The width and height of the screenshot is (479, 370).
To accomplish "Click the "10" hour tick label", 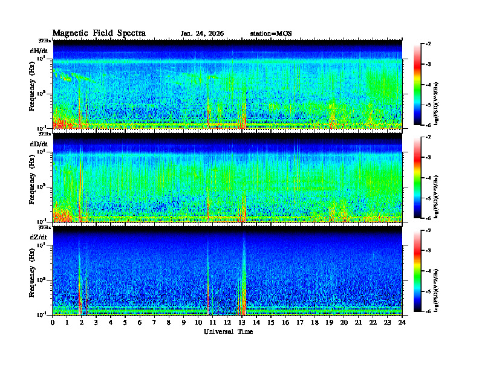I will click(198, 322).
